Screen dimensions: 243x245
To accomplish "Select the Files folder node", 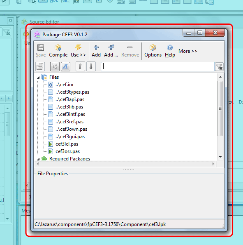I will [54, 77].
